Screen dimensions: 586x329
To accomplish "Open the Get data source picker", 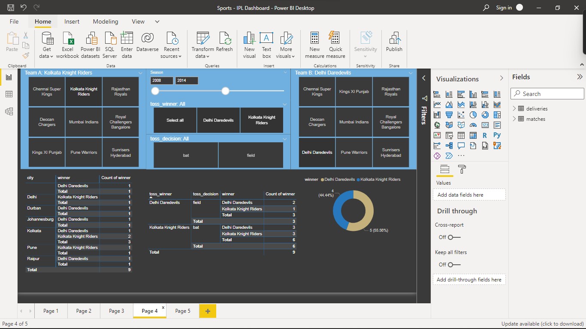I will click(46, 45).
